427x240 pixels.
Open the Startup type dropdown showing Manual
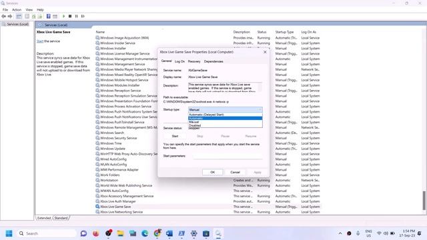(x=226, y=109)
